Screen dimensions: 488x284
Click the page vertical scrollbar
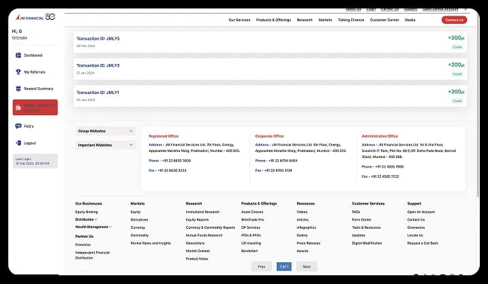(478, 106)
